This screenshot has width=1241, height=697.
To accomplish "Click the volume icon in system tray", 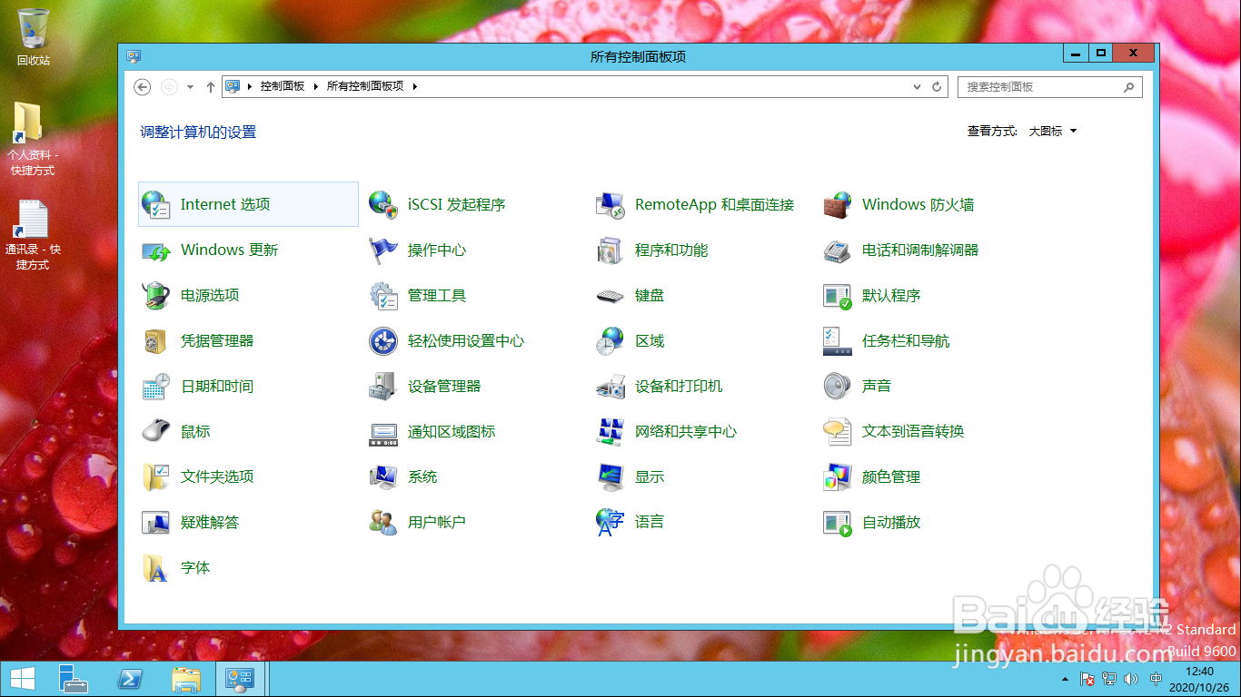I will 1131,679.
